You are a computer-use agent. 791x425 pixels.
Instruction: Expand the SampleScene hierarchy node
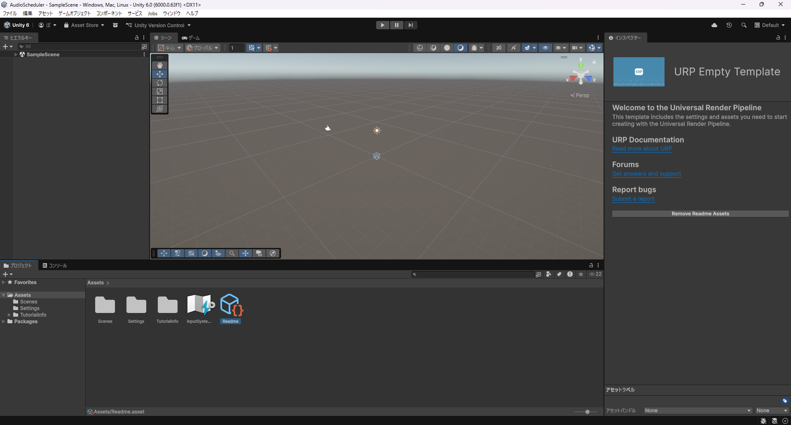(16, 54)
